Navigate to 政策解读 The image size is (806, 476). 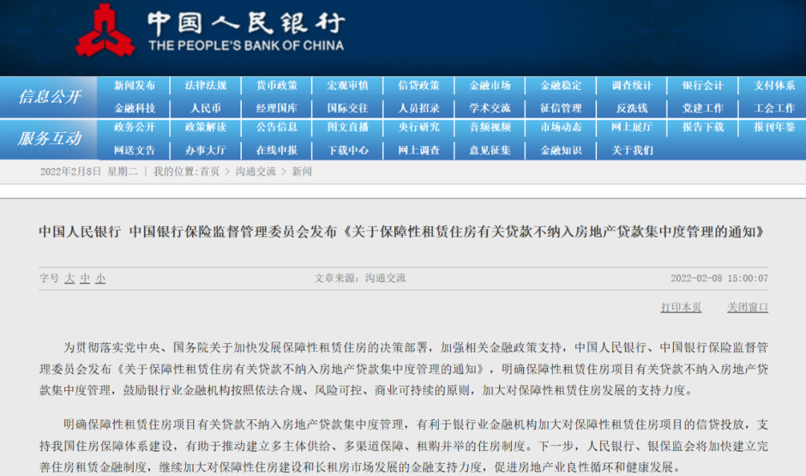click(205, 128)
